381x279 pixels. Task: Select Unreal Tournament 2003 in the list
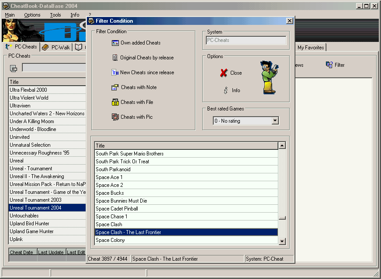coord(35,200)
